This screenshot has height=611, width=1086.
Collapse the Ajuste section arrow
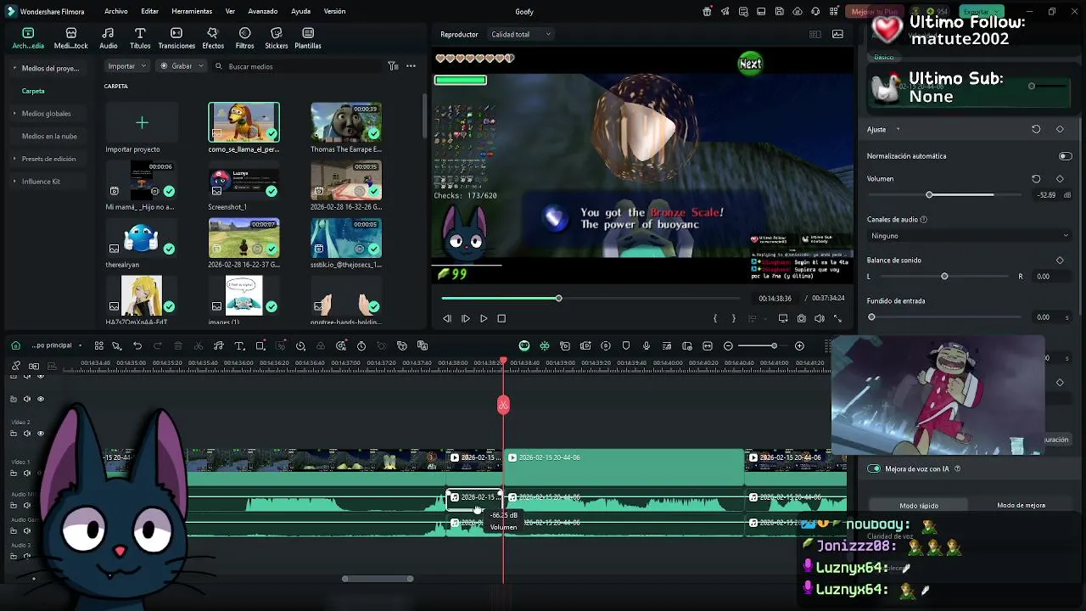coord(898,130)
